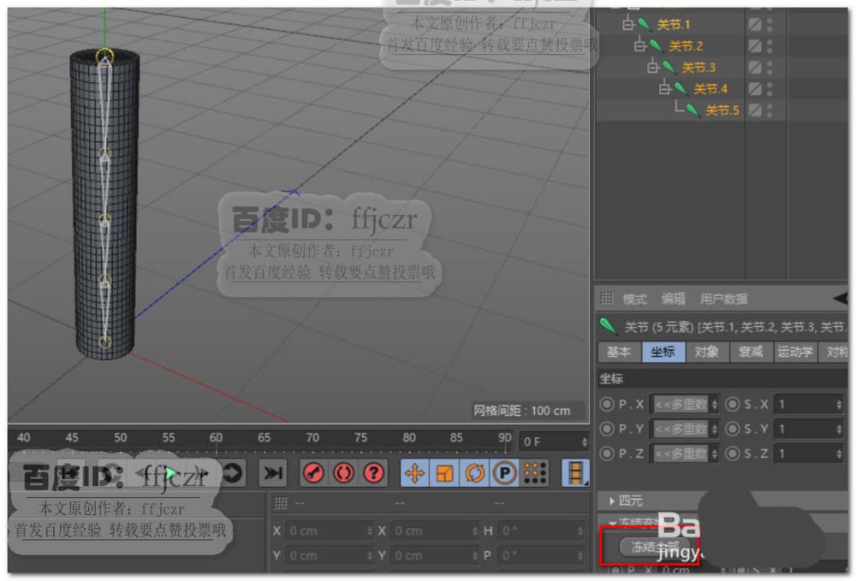The height and width of the screenshot is (581, 856).
Task: Click frame 90 on the timeline ruler
Action: coord(504,437)
